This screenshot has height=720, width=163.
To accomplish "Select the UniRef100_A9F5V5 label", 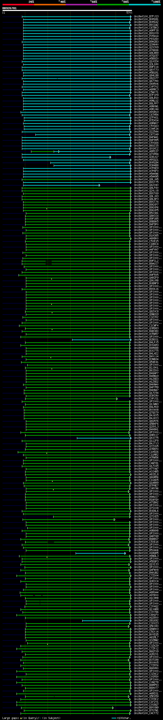I will (x=146, y=275).
